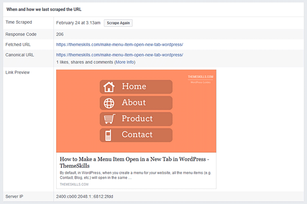Click THEMESKILLS.COM domain under preview description

click(x=74, y=184)
